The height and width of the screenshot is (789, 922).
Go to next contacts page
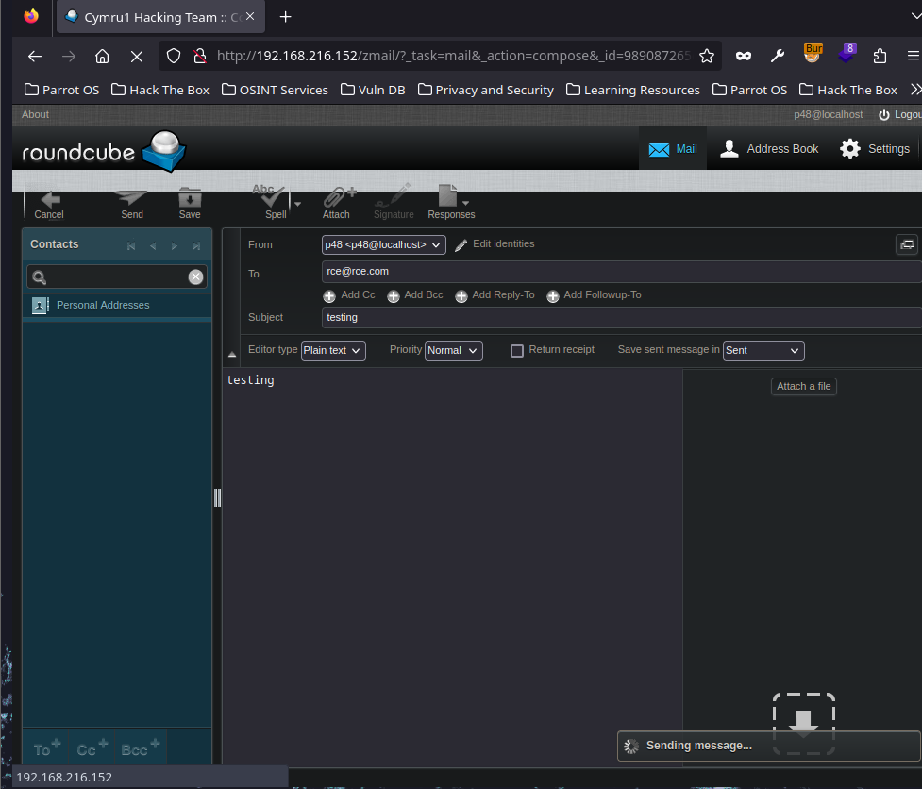[174, 245]
